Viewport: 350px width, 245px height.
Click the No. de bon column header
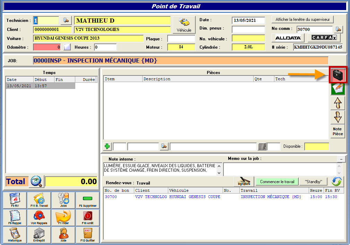pyautogui.click(x=119, y=190)
